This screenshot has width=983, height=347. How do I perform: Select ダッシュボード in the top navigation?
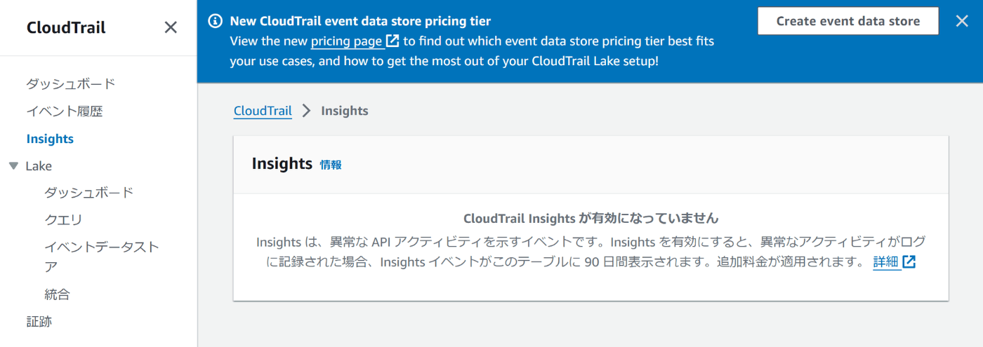pos(71,83)
